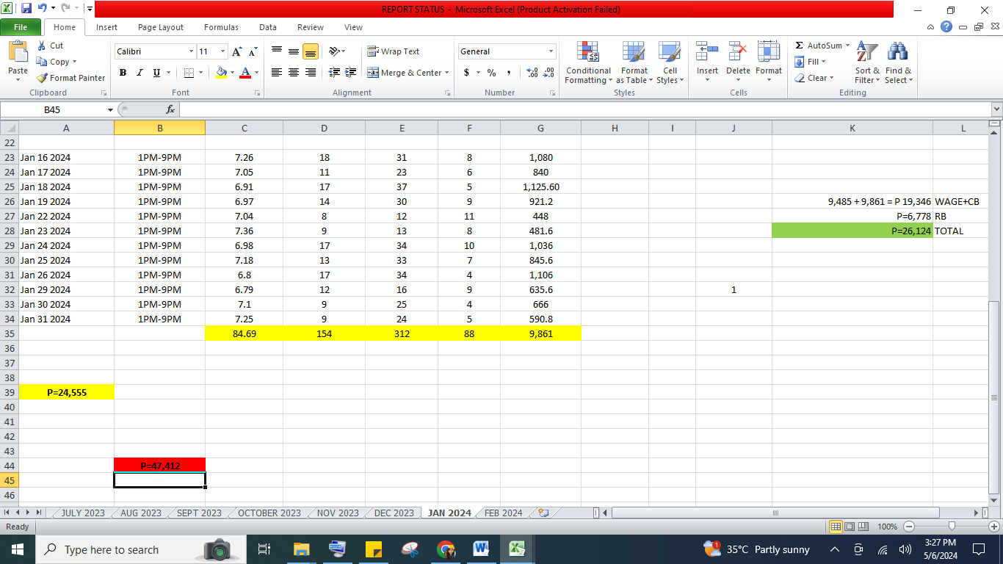Switch to Page Layout view in status bar

(850, 527)
